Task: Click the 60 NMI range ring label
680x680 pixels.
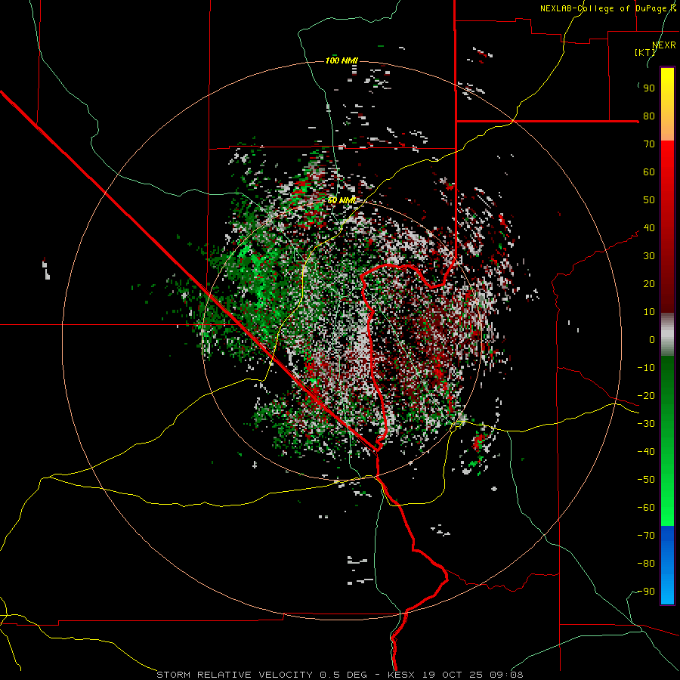Action: (342, 200)
